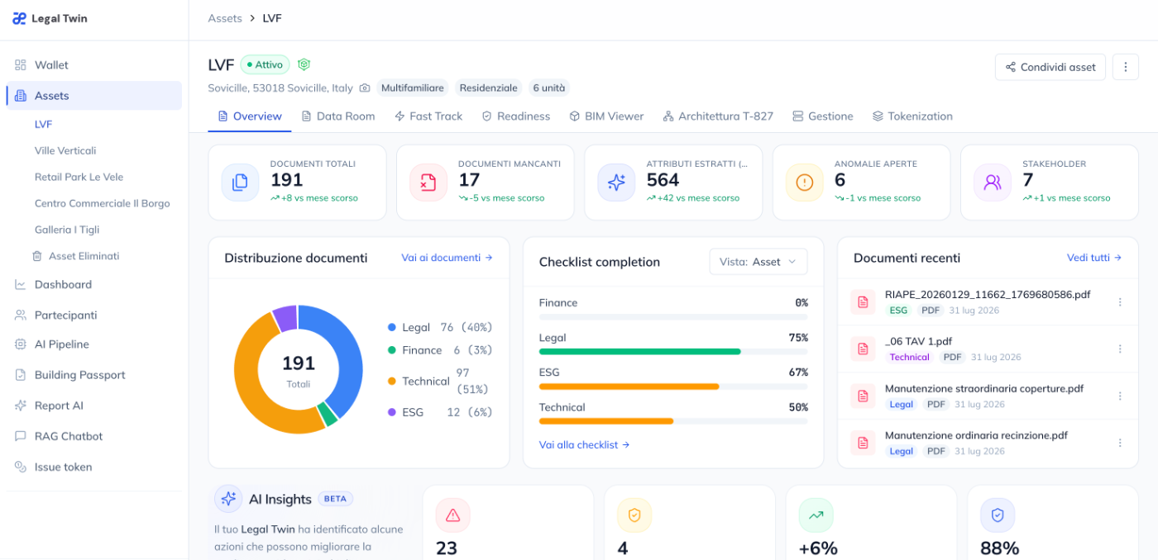Viewport: 1158px width, 560px height.
Task: Open the BIM Viewer tab
Action: (606, 116)
